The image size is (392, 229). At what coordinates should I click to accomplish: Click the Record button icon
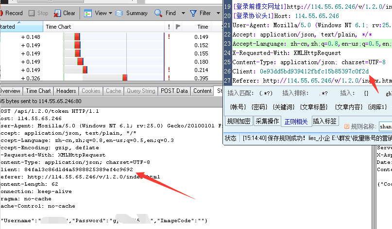point(1,13)
